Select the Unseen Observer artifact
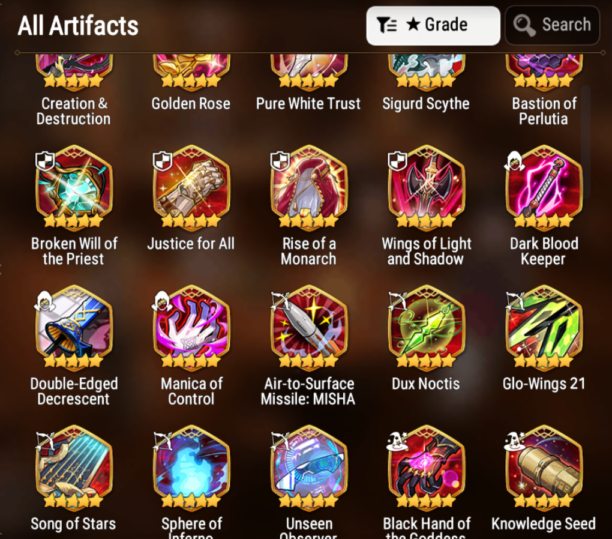The height and width of the screenshot is (539, 612). pos(309,468)
